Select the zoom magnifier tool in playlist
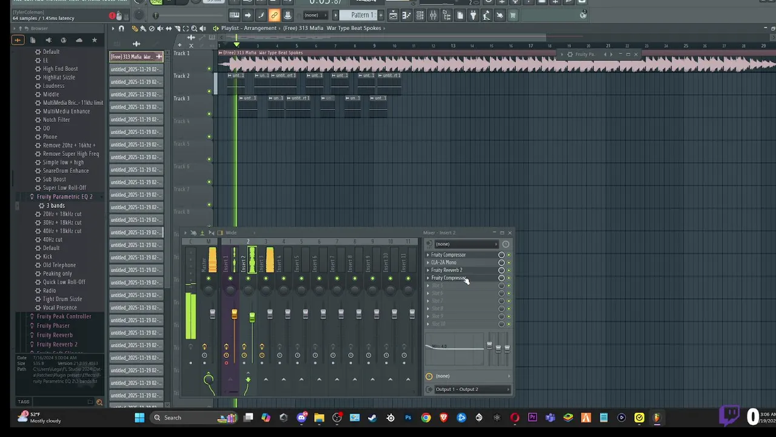 pos(194,29)
